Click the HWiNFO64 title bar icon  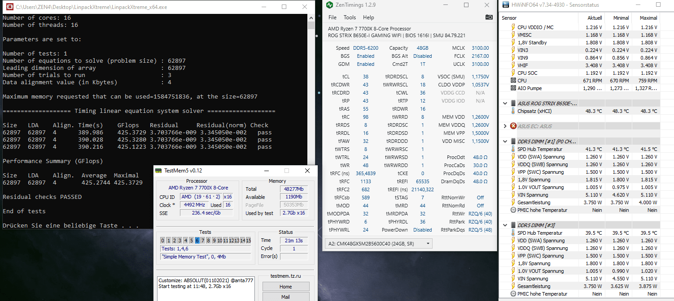(x=505, y=5)
